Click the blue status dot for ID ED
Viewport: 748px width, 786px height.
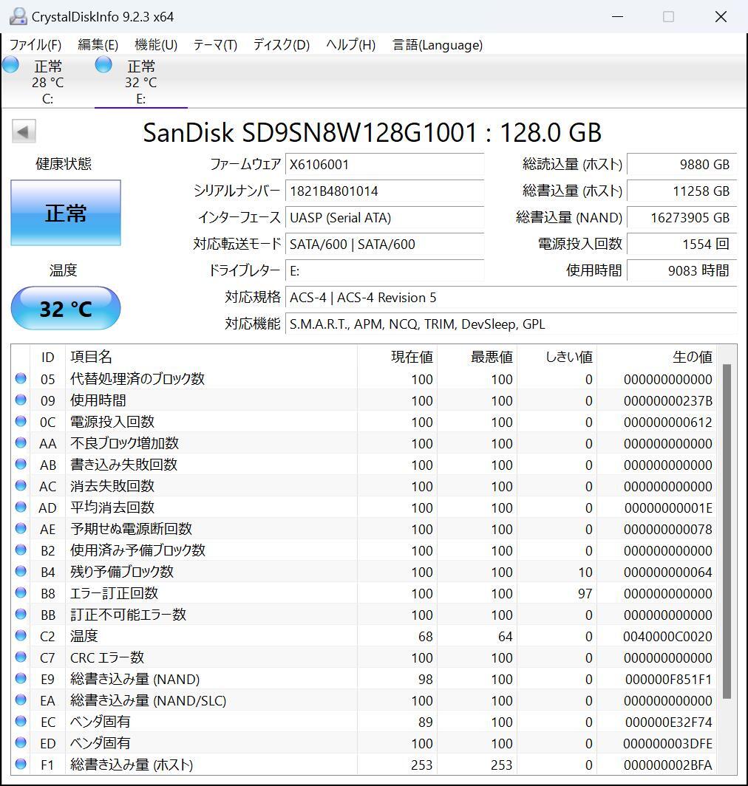tap(21, 742)
